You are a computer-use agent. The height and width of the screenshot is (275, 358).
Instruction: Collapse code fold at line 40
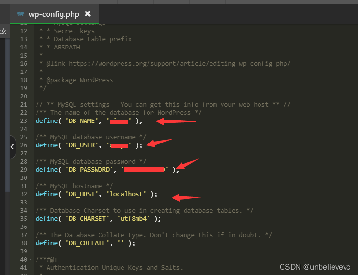tap(30, 259)
